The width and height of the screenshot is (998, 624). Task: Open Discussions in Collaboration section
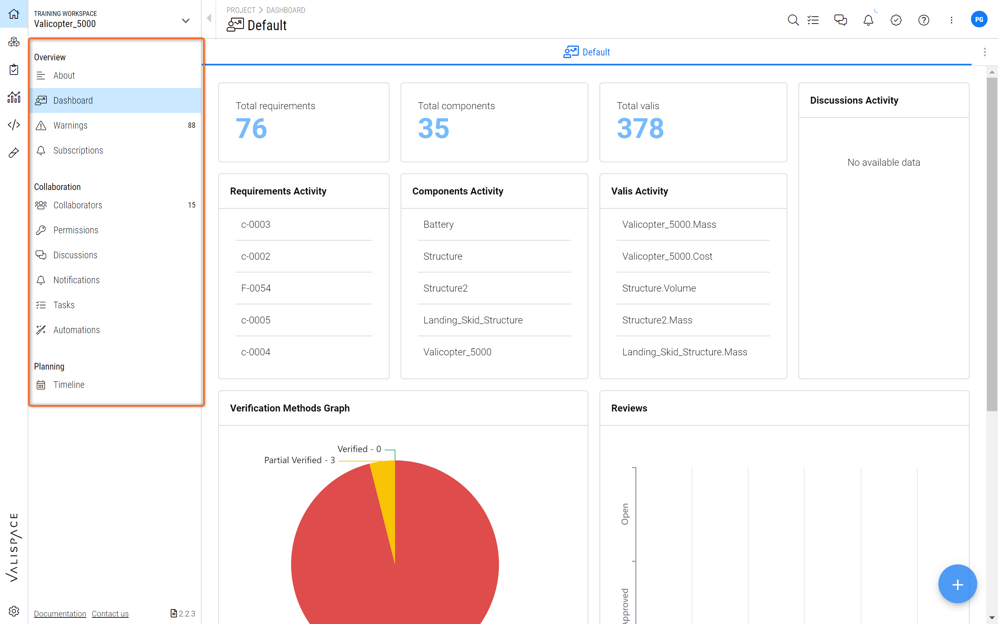pyautogui.click(x=115, y=255)
